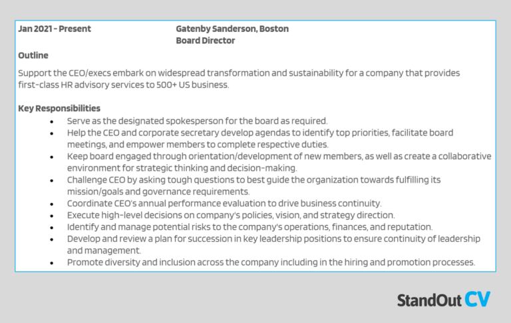The image size is (511, 323).
Task: Click the 'first-class HR advisory services' line
Action: pos(123,85)
